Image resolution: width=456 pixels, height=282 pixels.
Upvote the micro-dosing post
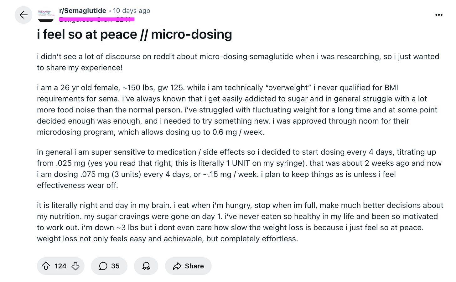pyautogui.click(x=46, y=266)
